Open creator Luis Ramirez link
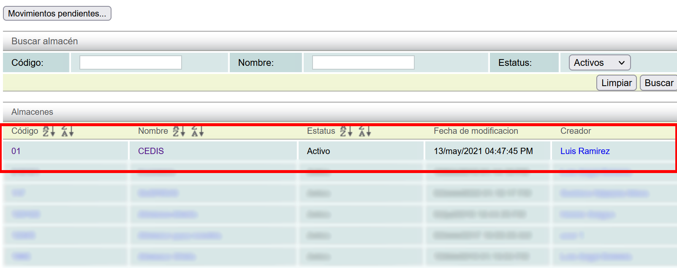 click(x=585, y=151)
